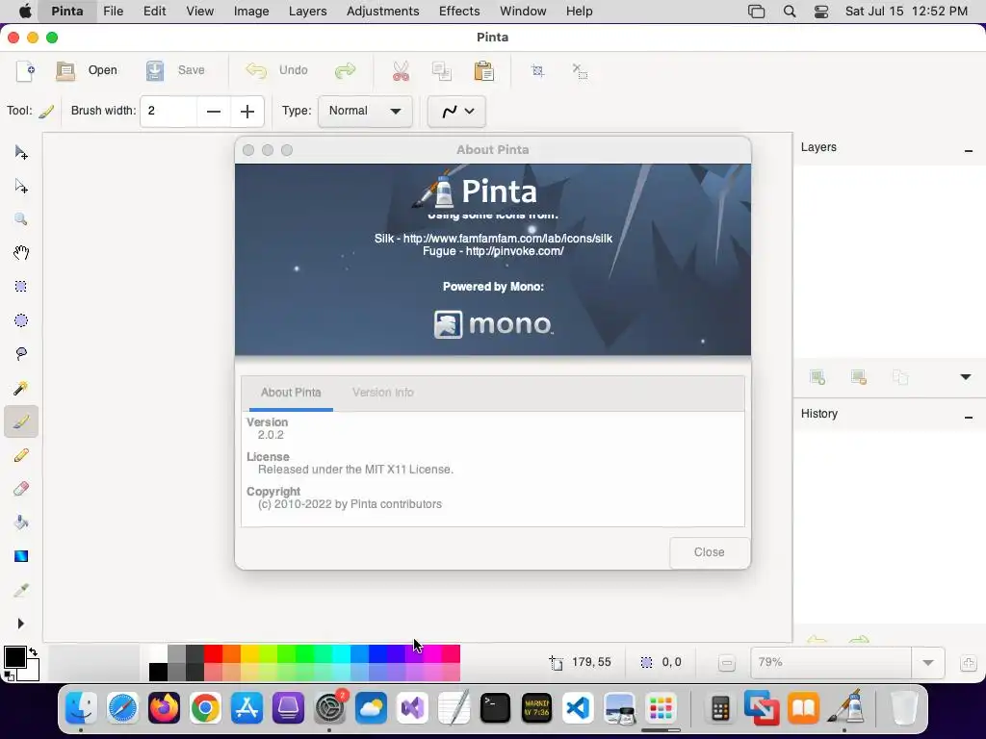The height and width of the screenshot is (739, 986).
Task: Click the Paste clipboard icon
Action: (483, 70)
